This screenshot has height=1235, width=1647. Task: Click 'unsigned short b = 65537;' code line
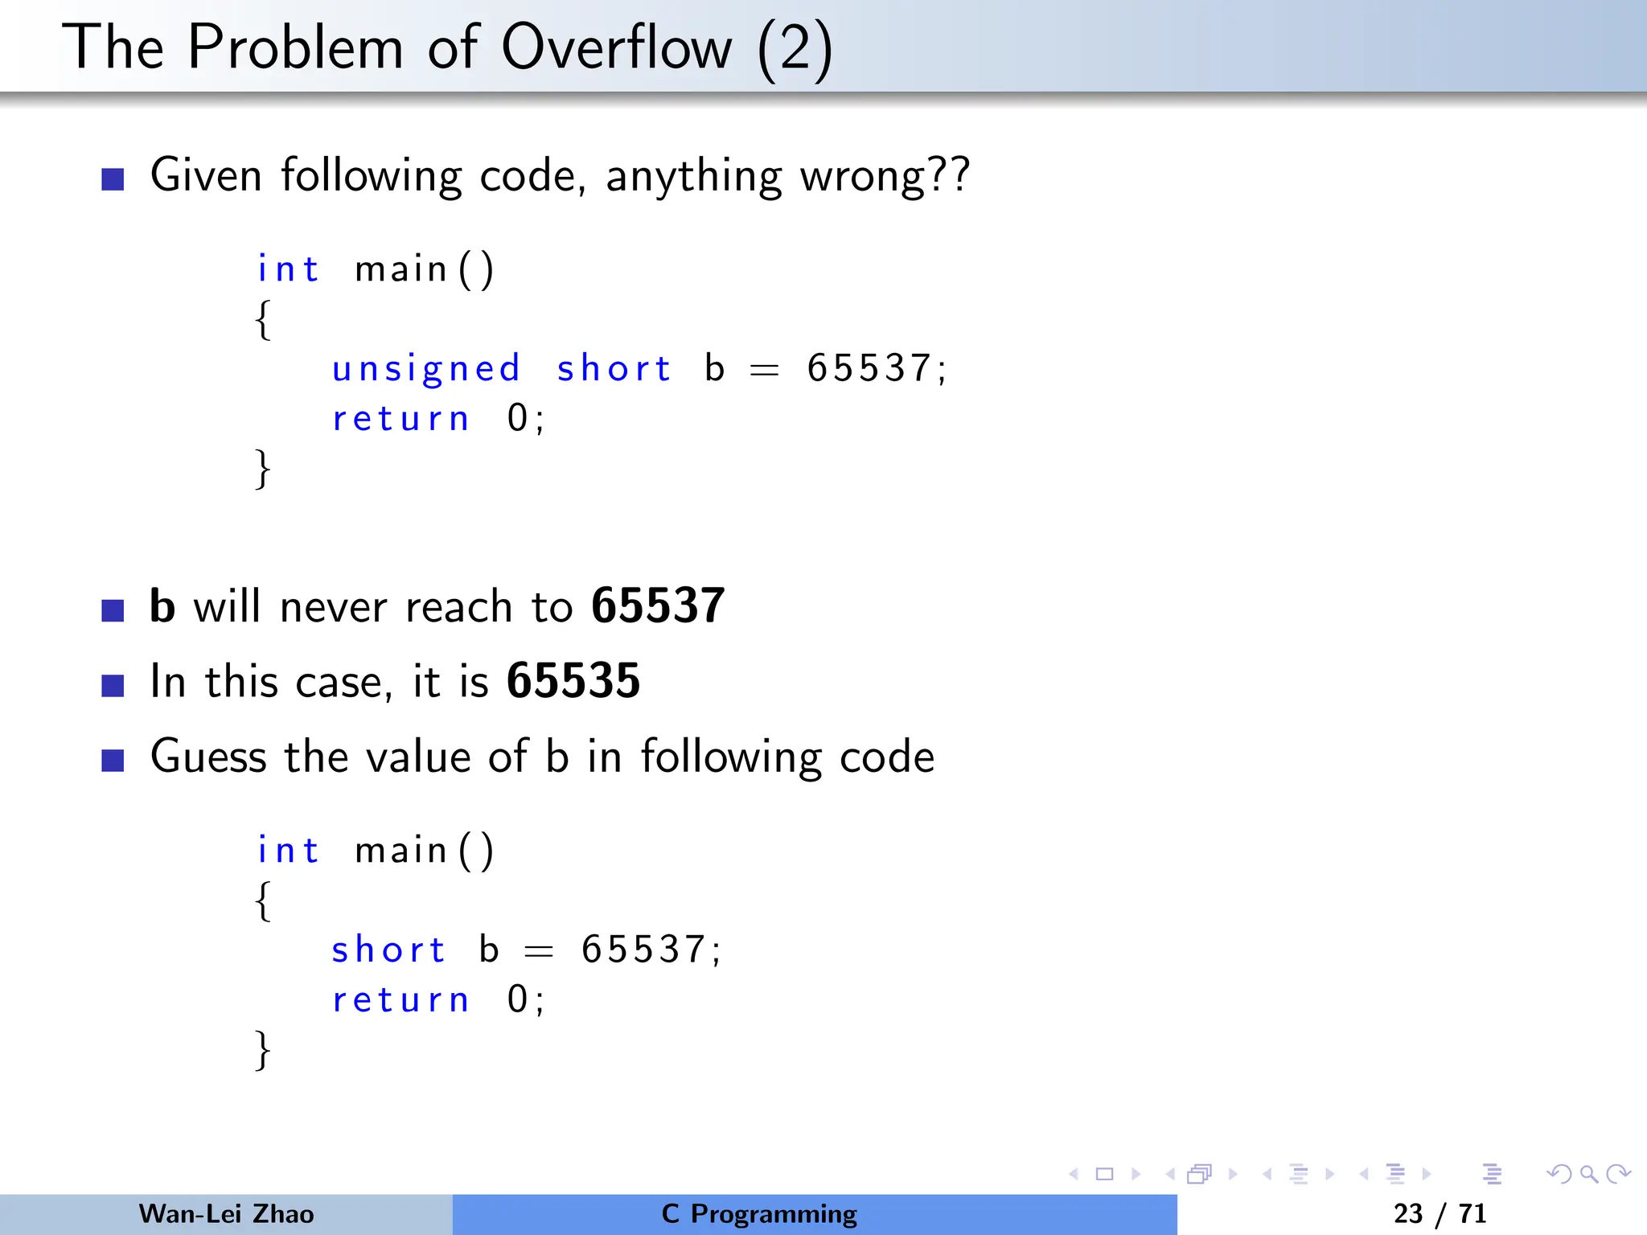639,369
